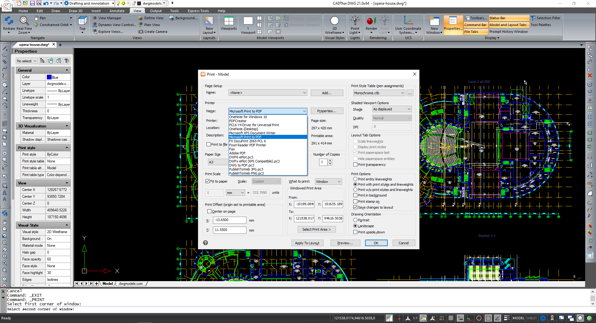Click the Define View icon
The height and width of the screenshot is (323, 596).
pos(141,18)
